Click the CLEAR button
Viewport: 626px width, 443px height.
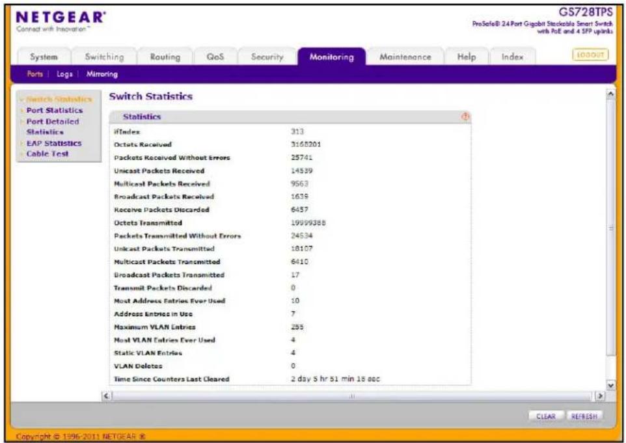(x=545, y=416)
